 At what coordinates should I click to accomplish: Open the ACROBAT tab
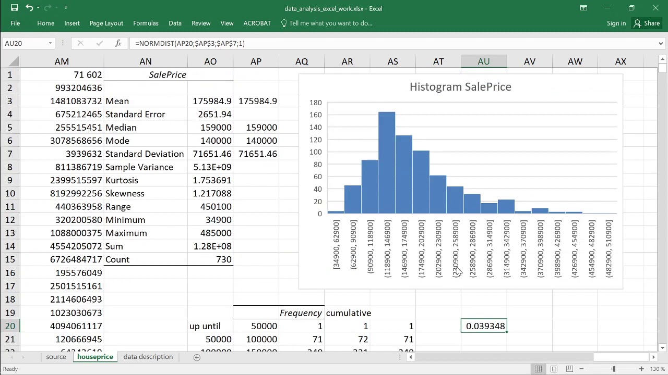(257, 23)
